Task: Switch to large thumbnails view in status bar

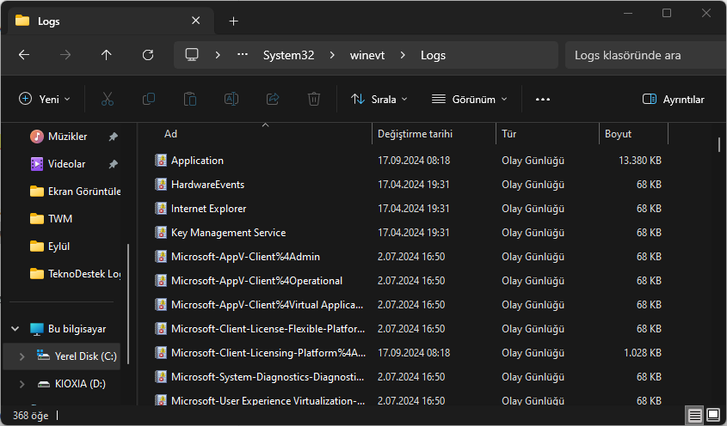Action: [x=713, y=415]
